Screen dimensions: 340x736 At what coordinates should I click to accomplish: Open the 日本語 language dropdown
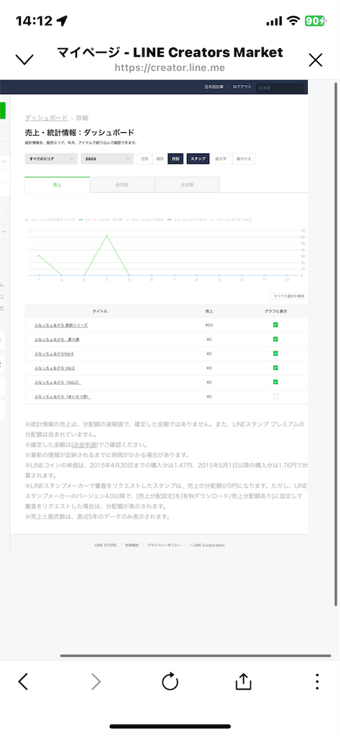tap(281, 88)
